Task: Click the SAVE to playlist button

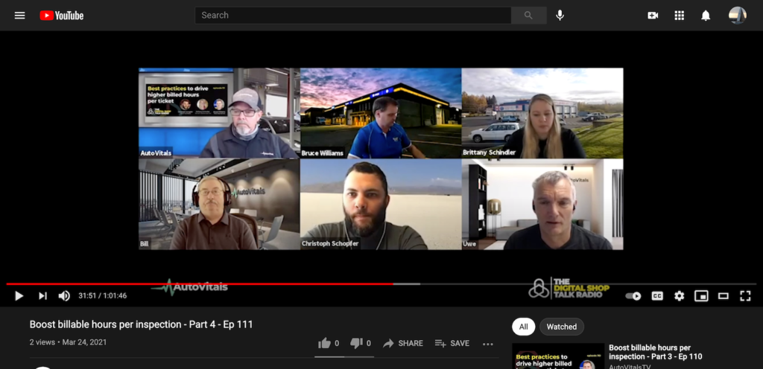Action: (452, 343)
